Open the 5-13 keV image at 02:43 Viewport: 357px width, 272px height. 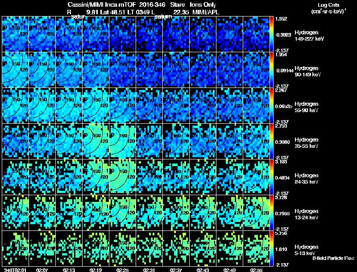tap(203, 249)
